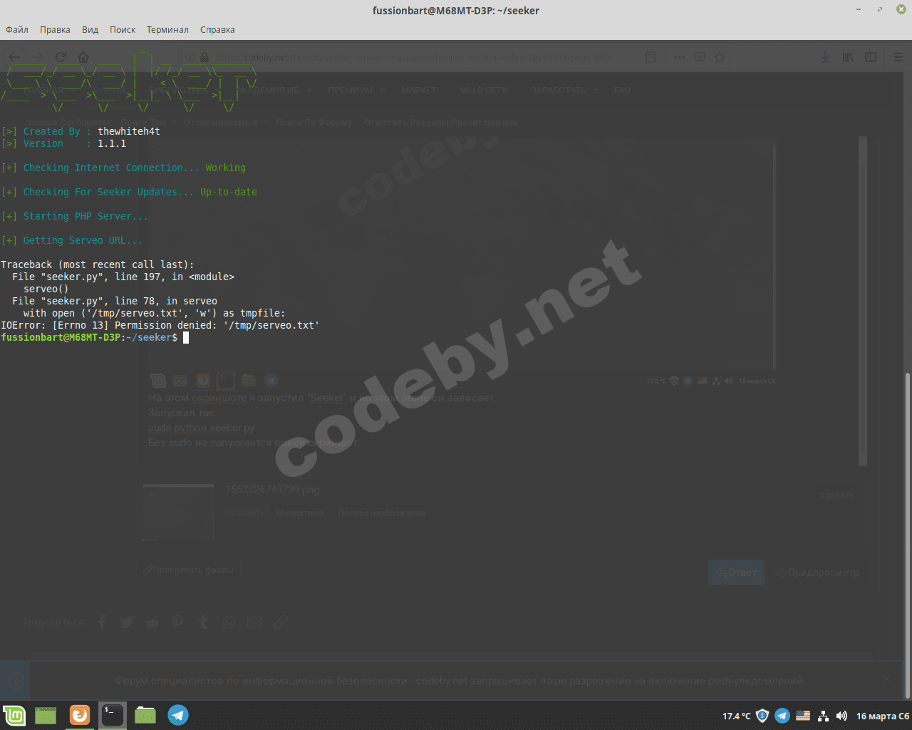The width and height of the screenshot is (912, 730).
Task: Open the Правка menu
Action: (x=55, y=30)
